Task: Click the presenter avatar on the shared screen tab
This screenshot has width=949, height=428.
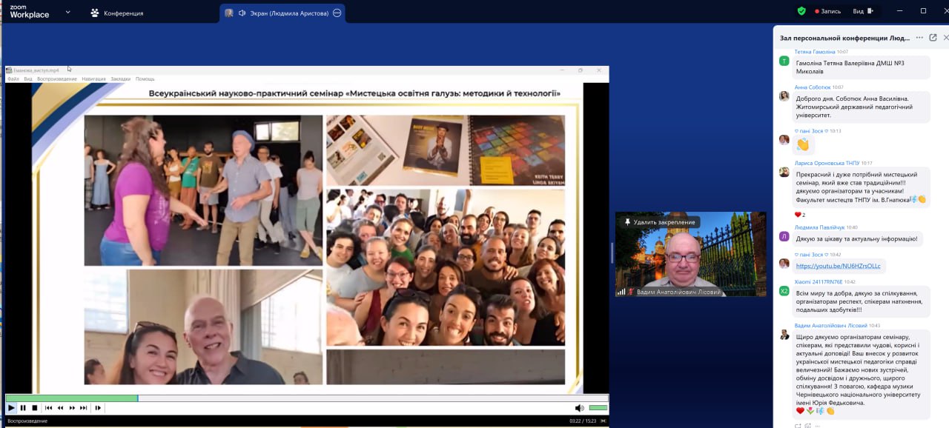Action: point(229,13)
